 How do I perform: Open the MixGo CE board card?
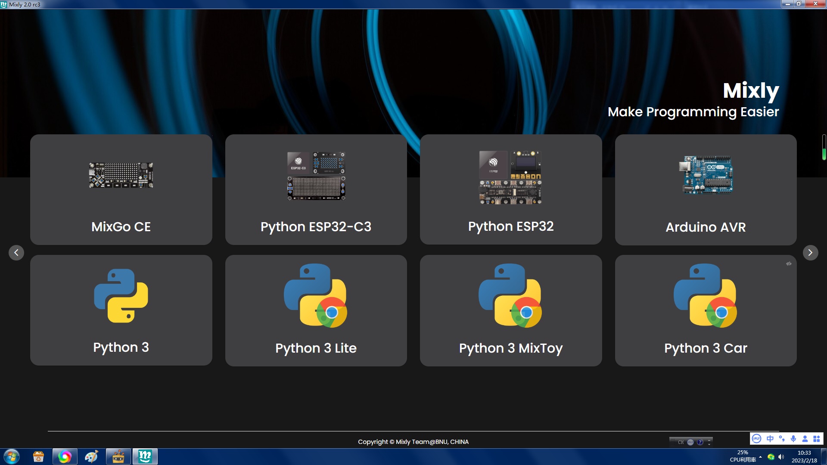pyautogui.click(x=121, y=189)
